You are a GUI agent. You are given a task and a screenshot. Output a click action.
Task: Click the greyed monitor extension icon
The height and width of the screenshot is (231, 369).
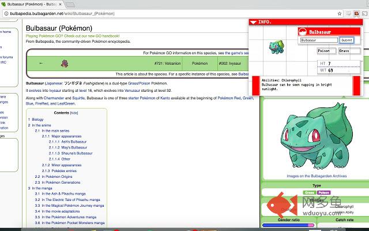tap(348, 14)
